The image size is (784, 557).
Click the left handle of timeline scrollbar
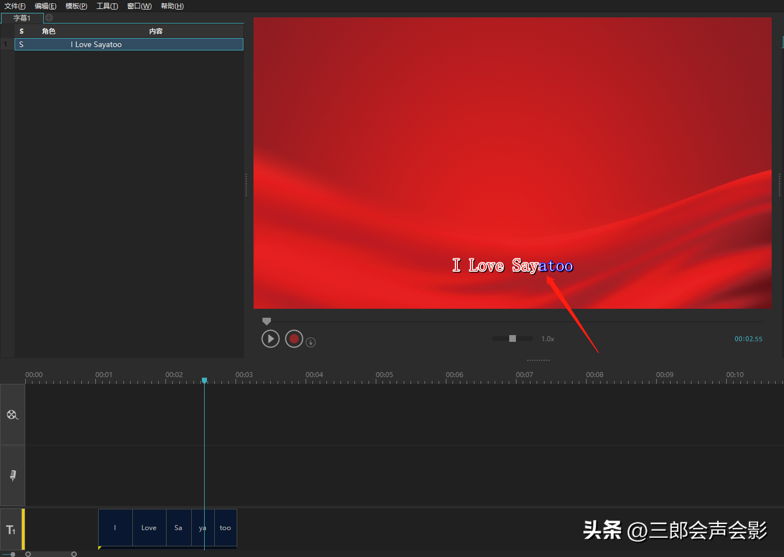28,554
